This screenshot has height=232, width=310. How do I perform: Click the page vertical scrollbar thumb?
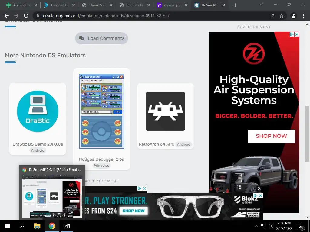click(307, 134)
